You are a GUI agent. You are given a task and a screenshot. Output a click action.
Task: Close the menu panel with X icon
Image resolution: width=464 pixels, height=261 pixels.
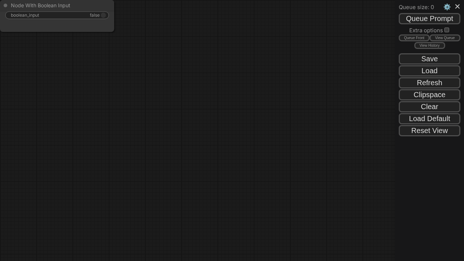click(x=457, y=7)
